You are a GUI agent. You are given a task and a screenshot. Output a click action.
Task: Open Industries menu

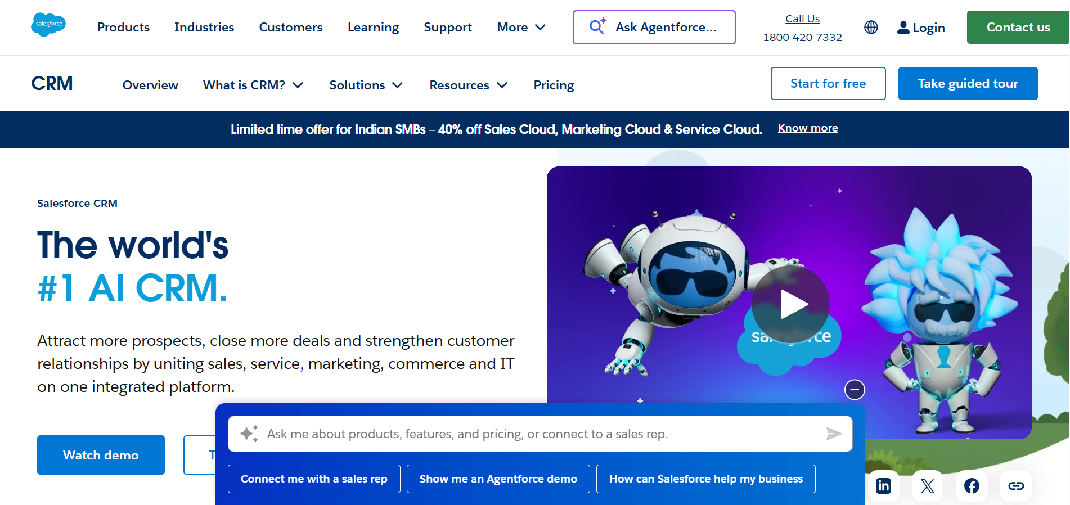[x=204, y=27]
